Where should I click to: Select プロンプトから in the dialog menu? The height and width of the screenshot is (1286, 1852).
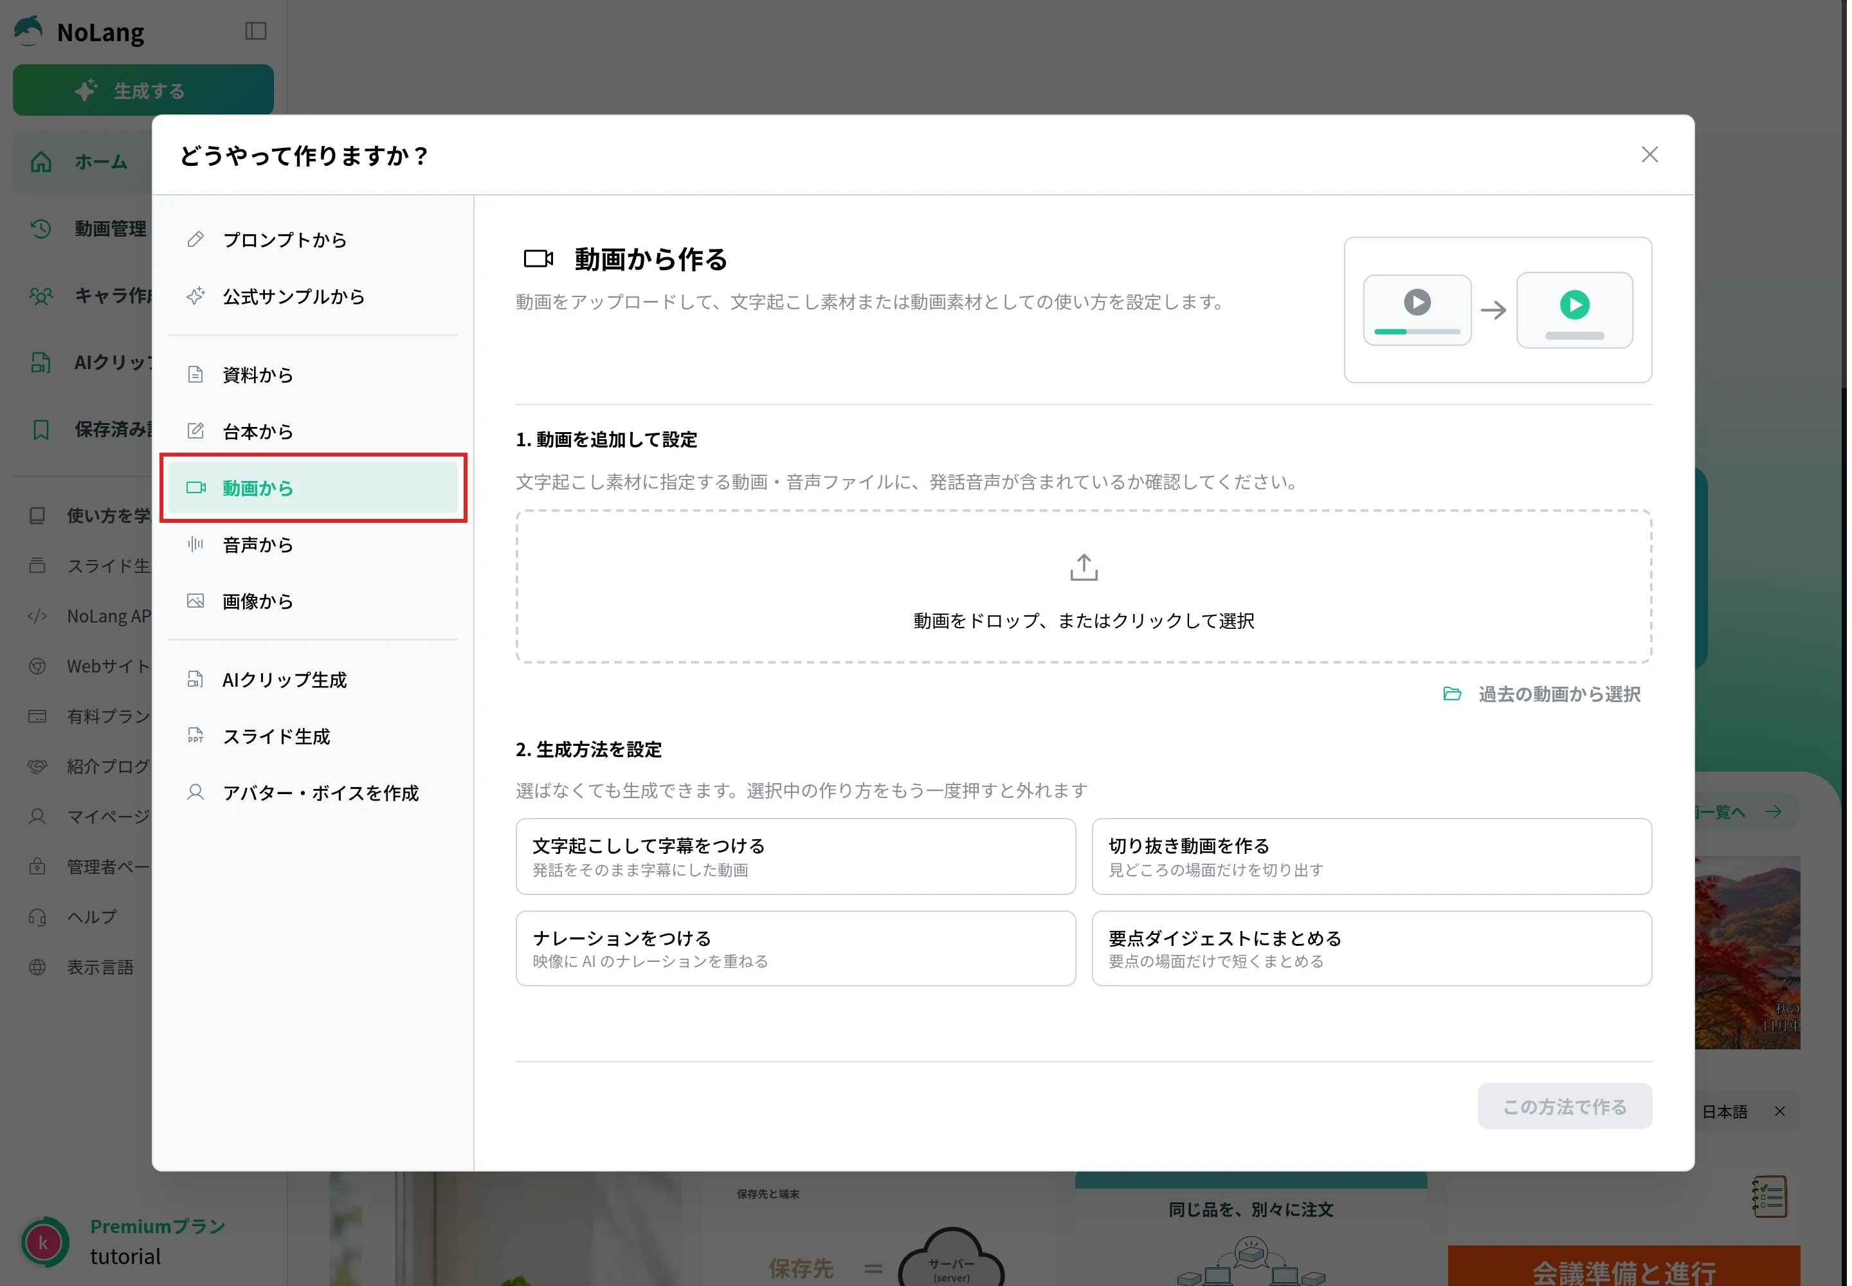tap(313, 240)
